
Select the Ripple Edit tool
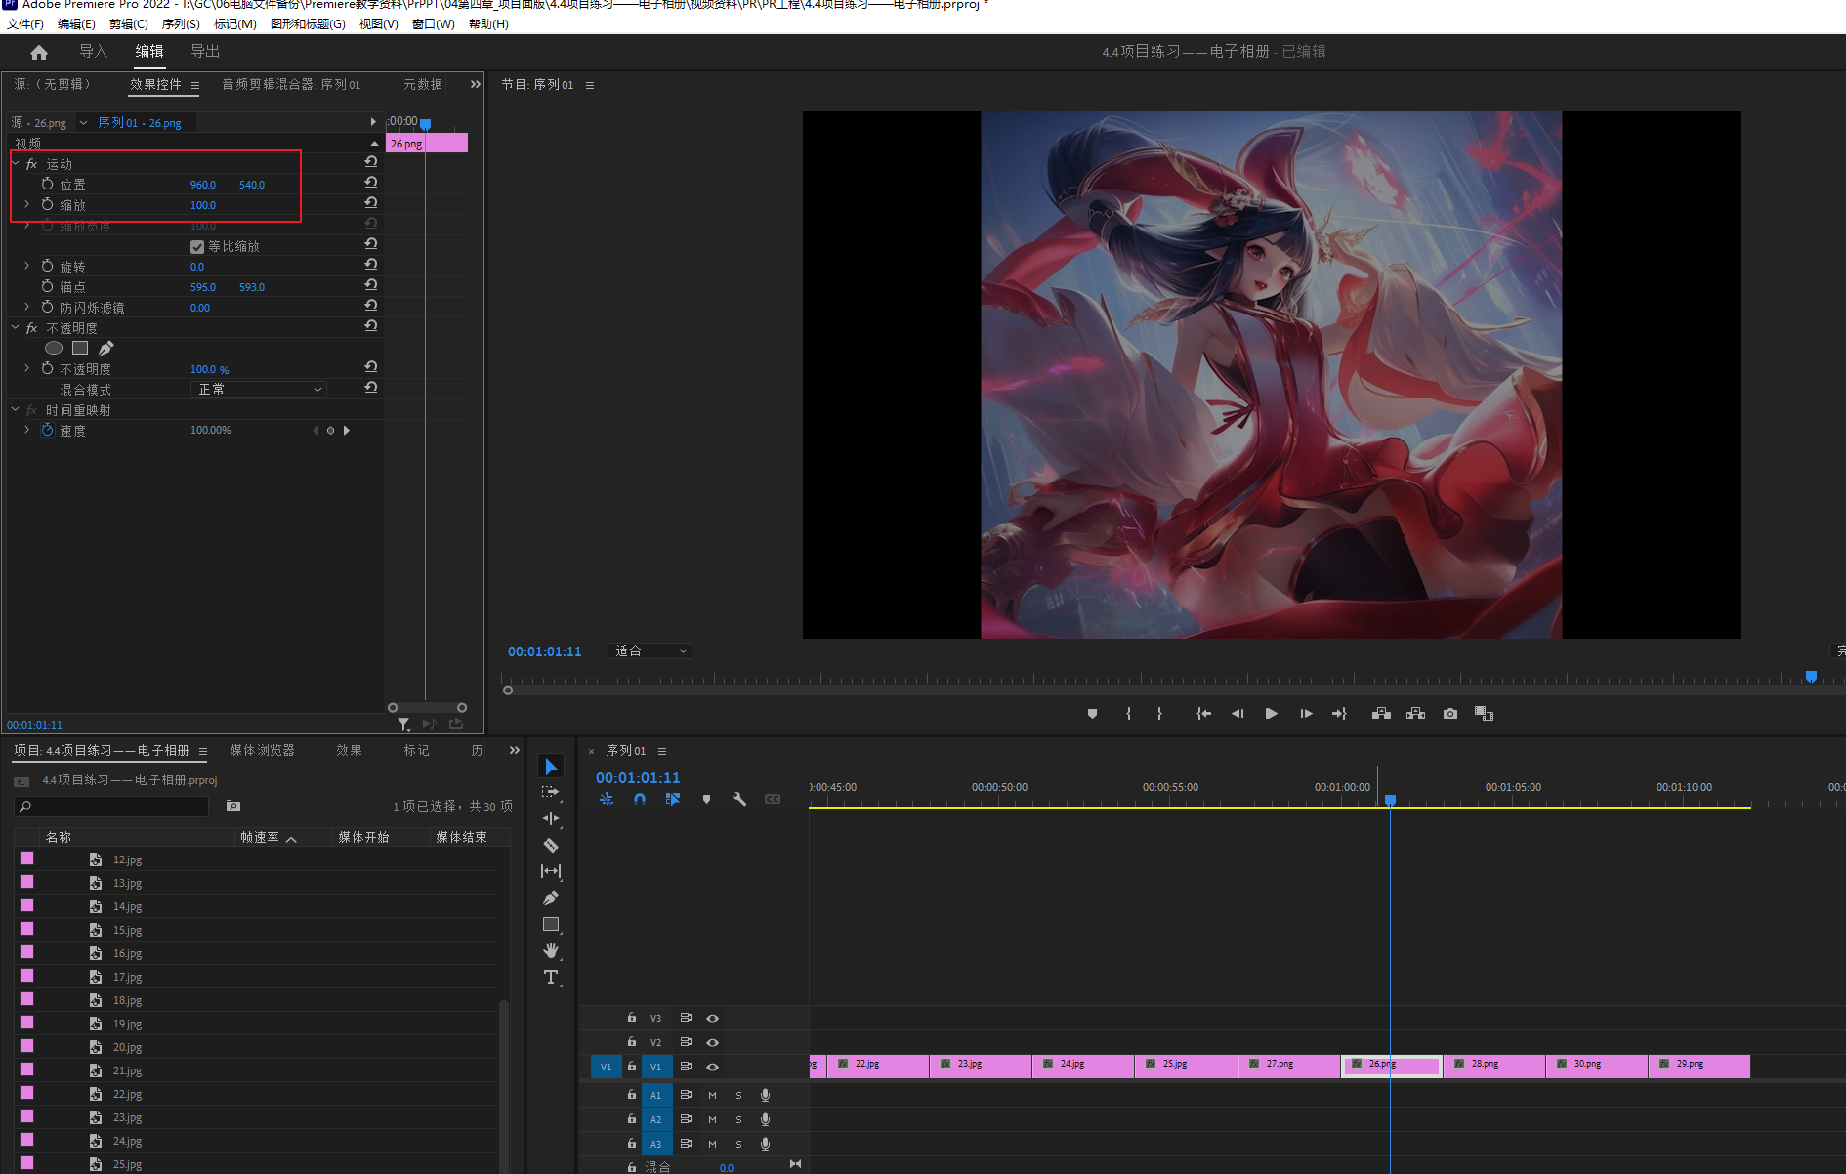551,818
